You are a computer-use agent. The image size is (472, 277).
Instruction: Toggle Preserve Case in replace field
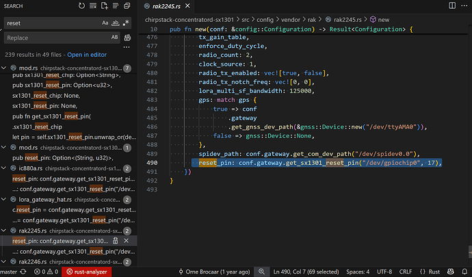point(114,38)
